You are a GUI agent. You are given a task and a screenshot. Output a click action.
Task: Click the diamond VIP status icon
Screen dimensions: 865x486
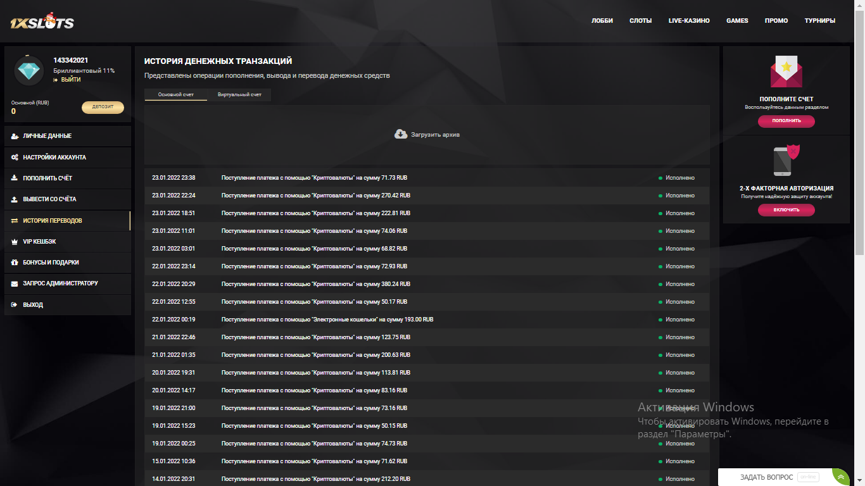[28, 71]
